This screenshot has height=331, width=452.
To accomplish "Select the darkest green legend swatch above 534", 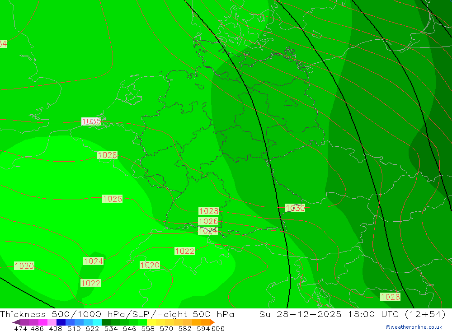I will point(106,322).
